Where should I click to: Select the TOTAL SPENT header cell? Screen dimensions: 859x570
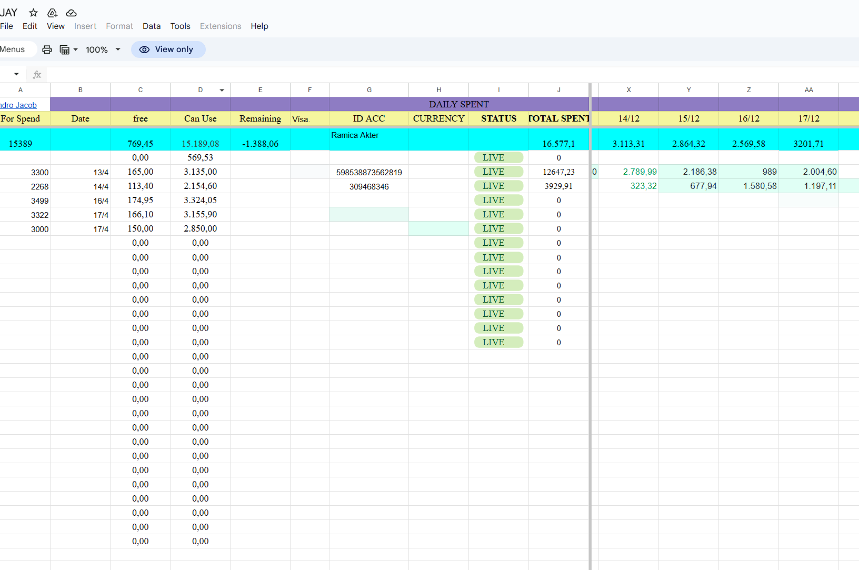tap(558, 118)
